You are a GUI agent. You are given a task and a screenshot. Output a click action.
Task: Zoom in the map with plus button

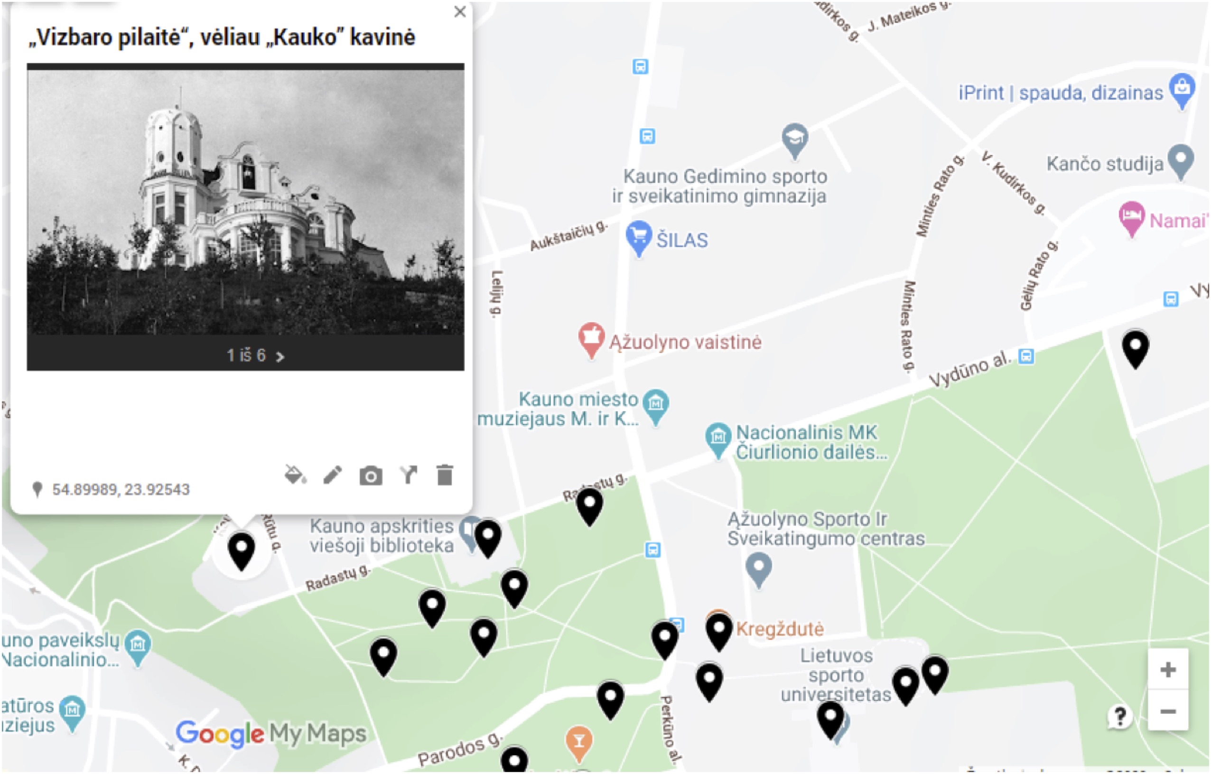click(x=1168, y=670)
